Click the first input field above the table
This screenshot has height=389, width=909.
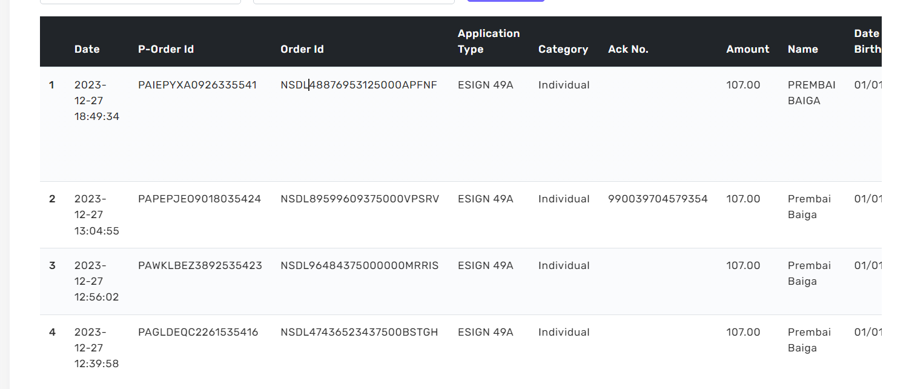click(140, 1)
